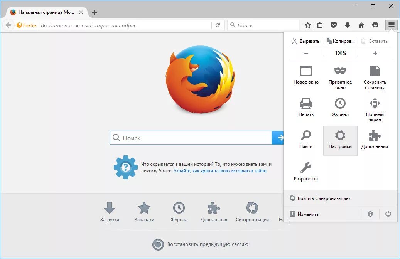The height and width of the screenshot is (259, 400).
Task: Open Дополнения shortcut on start page
Action: [214, 211]
